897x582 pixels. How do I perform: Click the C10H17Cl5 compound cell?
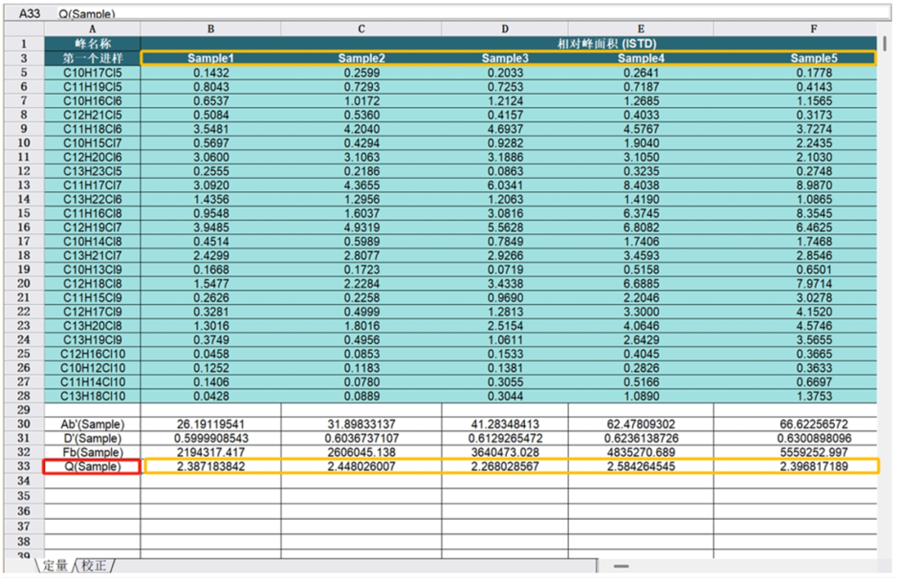[x=92, y=73]
